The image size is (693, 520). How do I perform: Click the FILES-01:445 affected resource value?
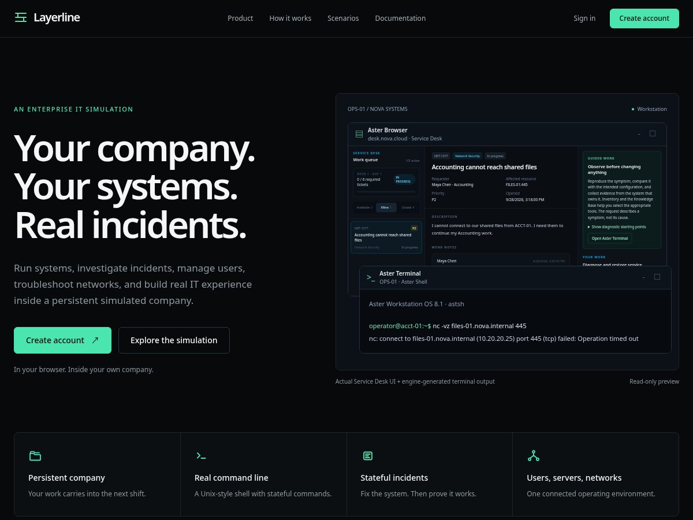pyautogui.click(x=517, y=185)
